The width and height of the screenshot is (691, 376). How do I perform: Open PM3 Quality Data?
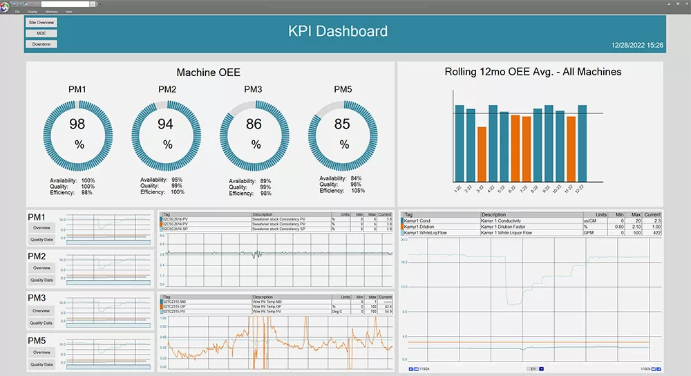[x=41, y=323]
